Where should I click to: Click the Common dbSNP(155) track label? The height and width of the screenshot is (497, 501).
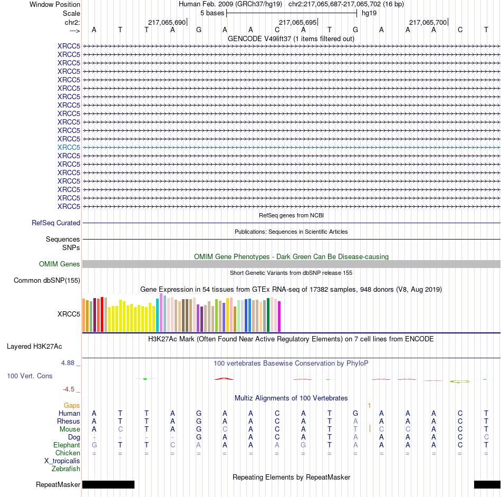(x=47, y=280)
